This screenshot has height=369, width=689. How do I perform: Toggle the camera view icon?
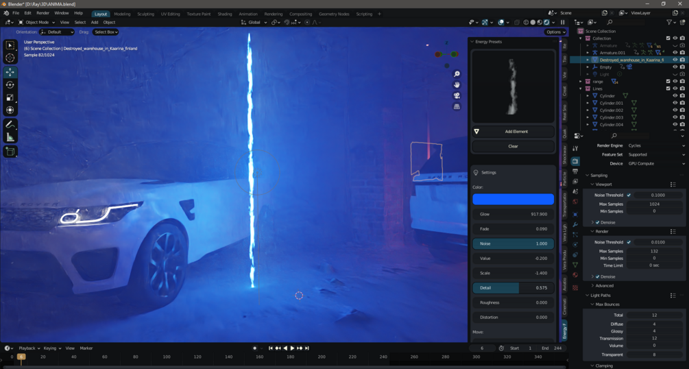[457, 95]
